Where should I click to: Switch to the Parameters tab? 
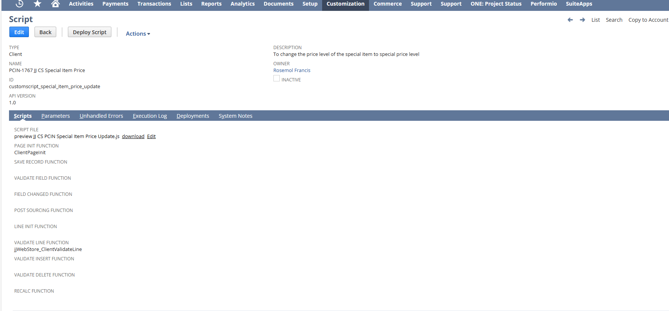pos(55,116)
